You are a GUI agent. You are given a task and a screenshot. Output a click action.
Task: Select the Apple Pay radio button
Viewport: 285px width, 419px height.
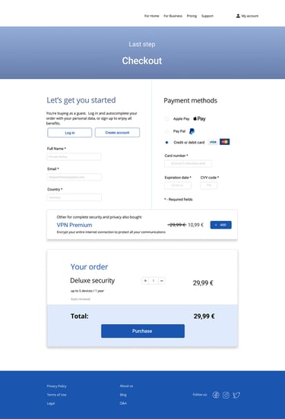tap(166, 119)
